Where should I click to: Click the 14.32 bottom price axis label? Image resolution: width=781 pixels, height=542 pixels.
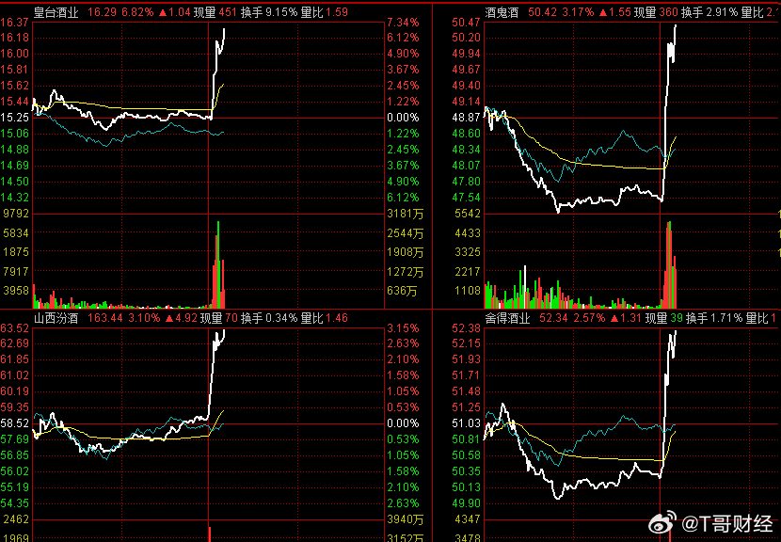(14, 198)
